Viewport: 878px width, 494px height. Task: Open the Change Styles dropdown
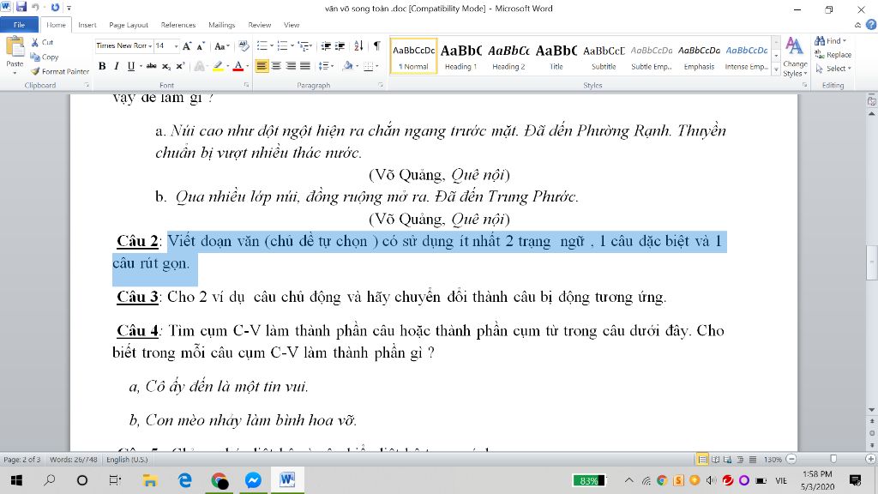[x=795, y=57]
